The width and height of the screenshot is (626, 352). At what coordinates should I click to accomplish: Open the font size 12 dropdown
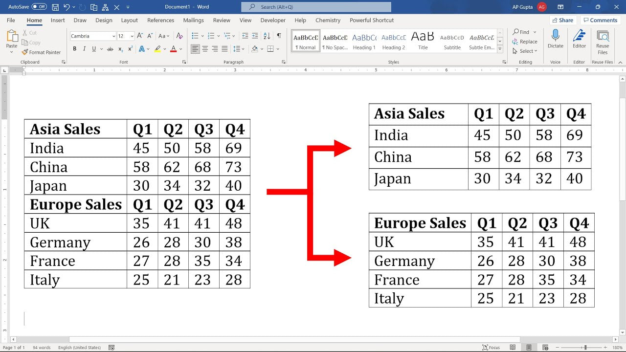132,36
